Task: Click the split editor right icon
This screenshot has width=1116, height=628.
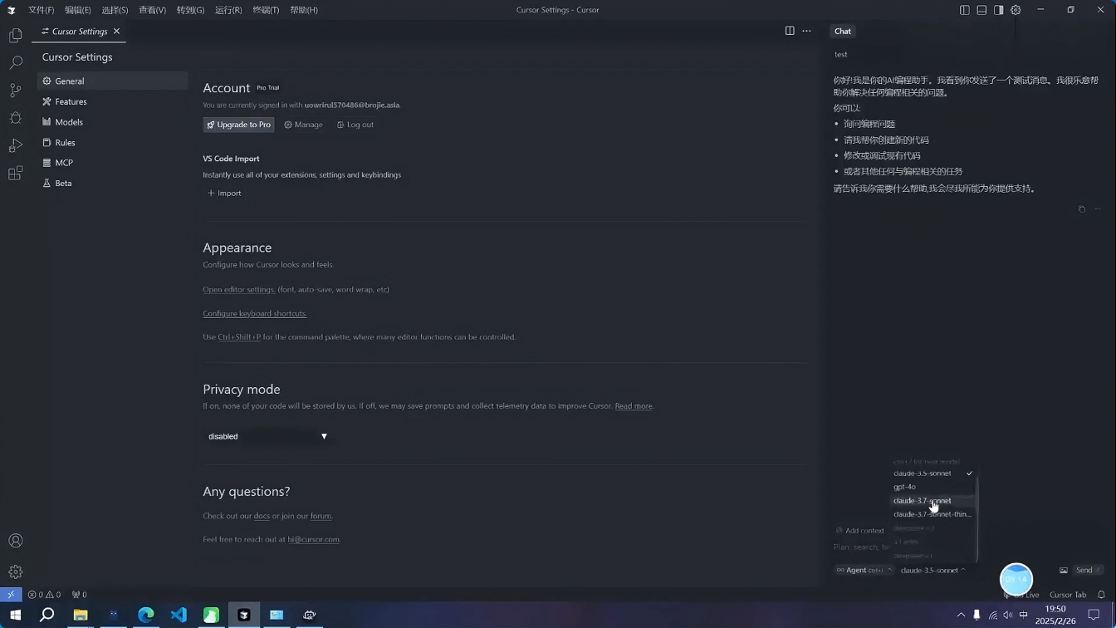Action: point(790,31)
